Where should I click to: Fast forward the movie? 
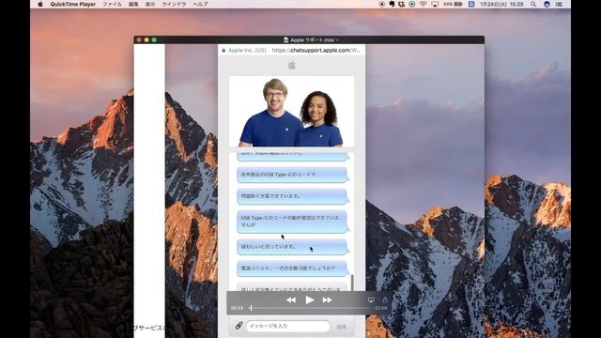pos(327,300)
